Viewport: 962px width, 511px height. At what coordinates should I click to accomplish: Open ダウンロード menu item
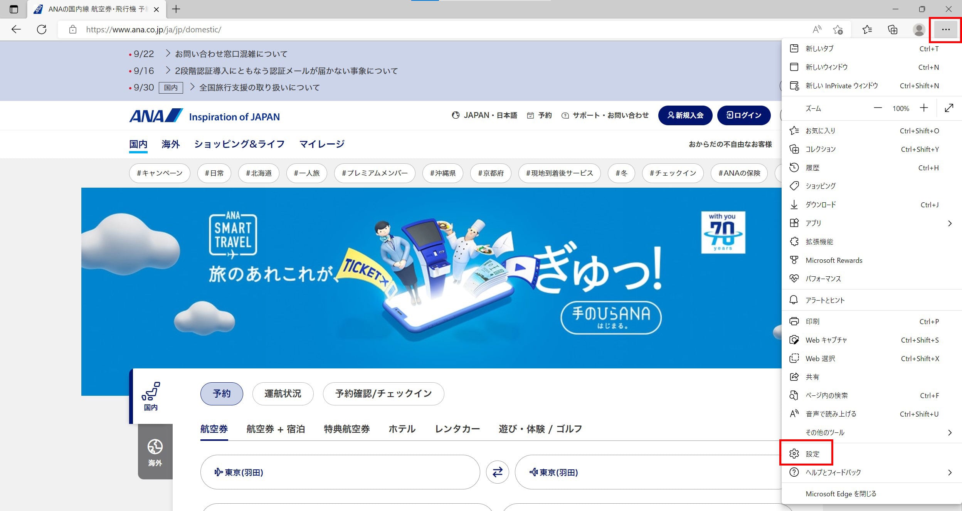pyautogui.click(x=872, y=205)
